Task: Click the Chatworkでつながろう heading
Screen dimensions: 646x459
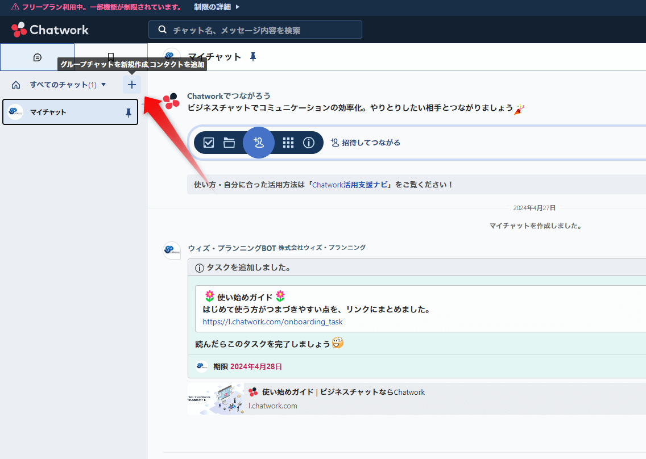Action: pos(229,96)
